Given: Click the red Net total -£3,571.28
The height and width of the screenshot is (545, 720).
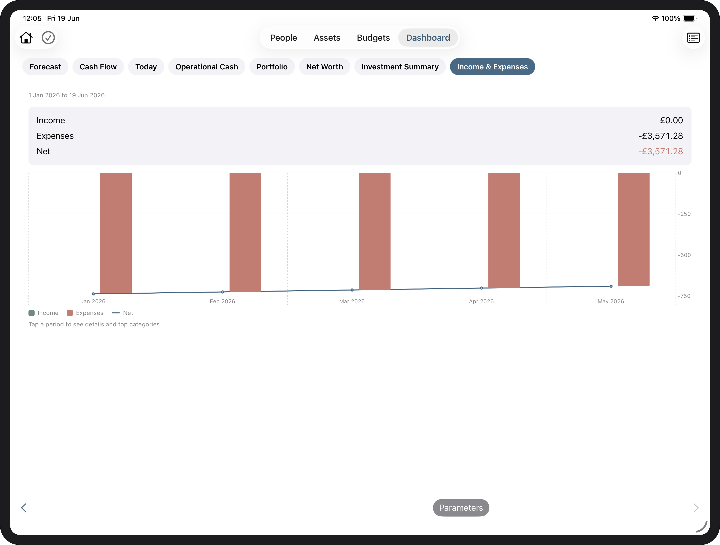Looking at the screenshot, I should pyautogui.click(x=661, y=151).
